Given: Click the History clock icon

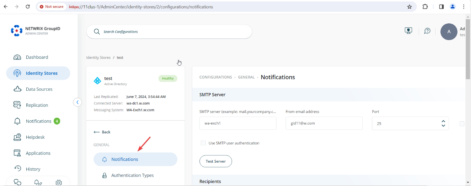Looking at the screenshot, I should (17, 169).
